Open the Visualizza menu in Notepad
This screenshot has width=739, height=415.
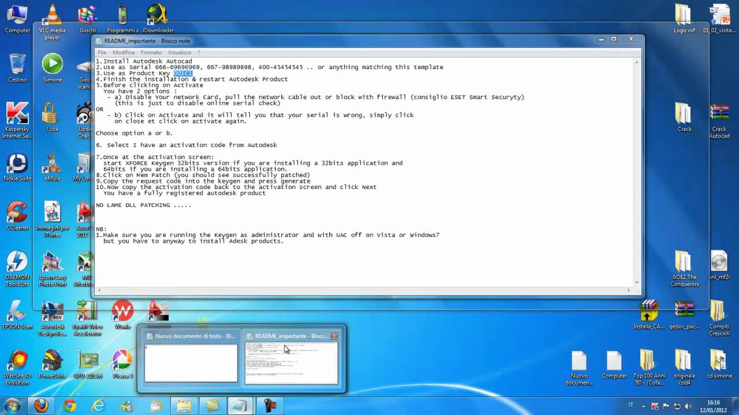180,52
